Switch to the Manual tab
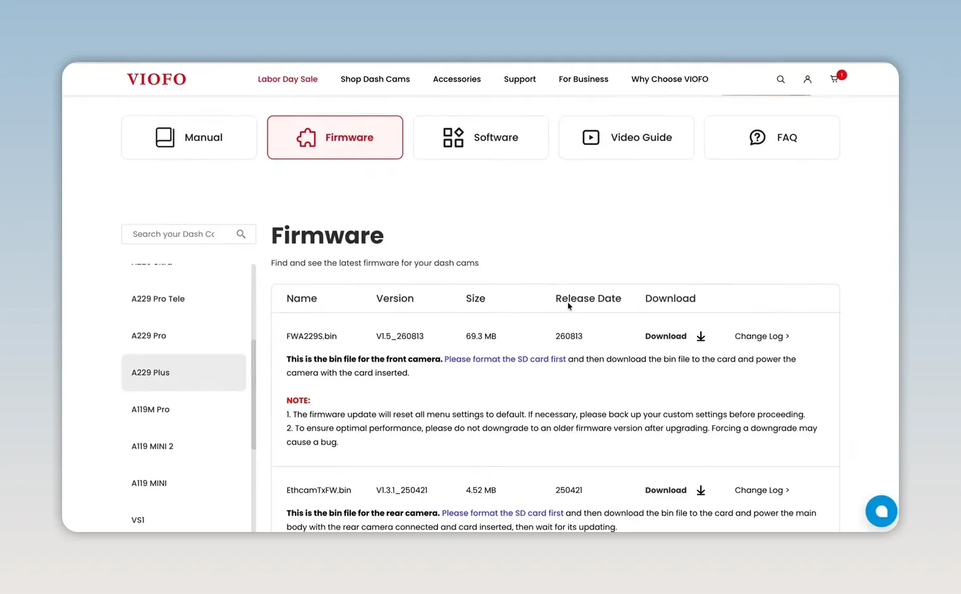This screenshot has height=594, width=961. tap(189, 137)
